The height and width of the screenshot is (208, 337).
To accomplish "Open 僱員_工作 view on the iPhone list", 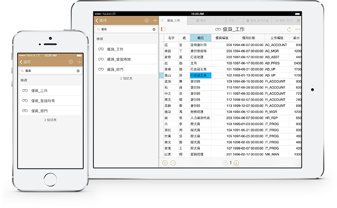I will point(50,91).
